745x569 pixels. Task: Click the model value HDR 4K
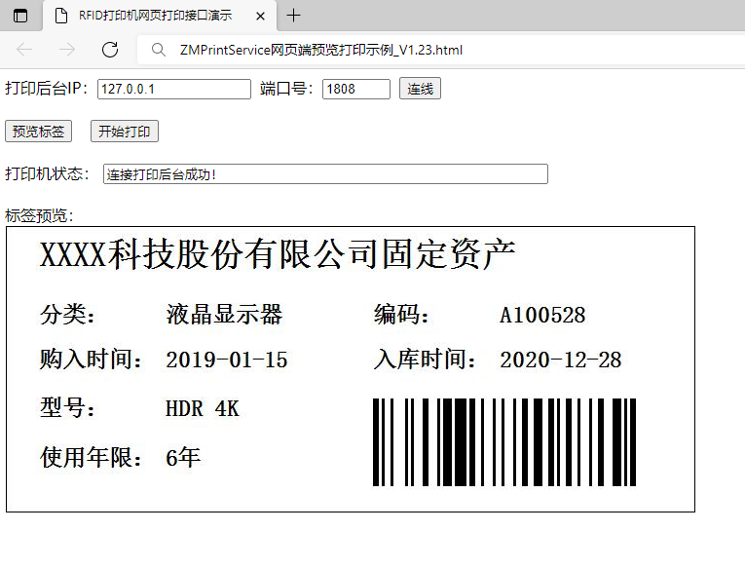click(203, 409)
